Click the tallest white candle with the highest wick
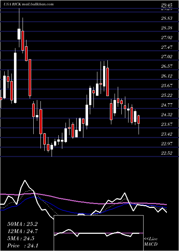 click(19, 34)
